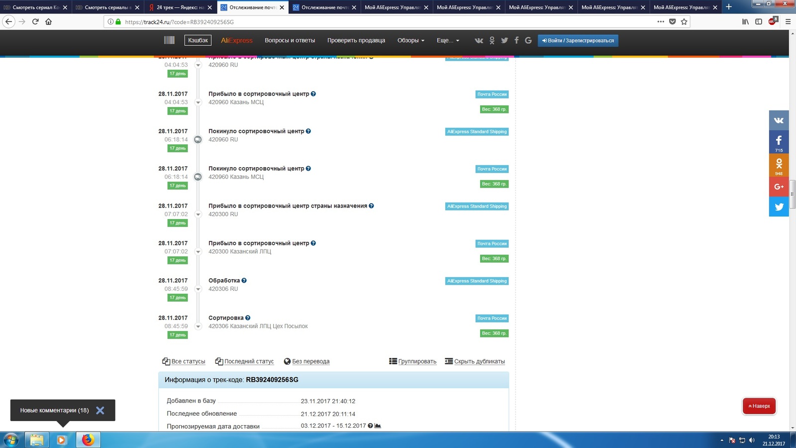Click help icon beside forecast delivery date
This screenshot has height=448, width=796.
pos(370,426)
